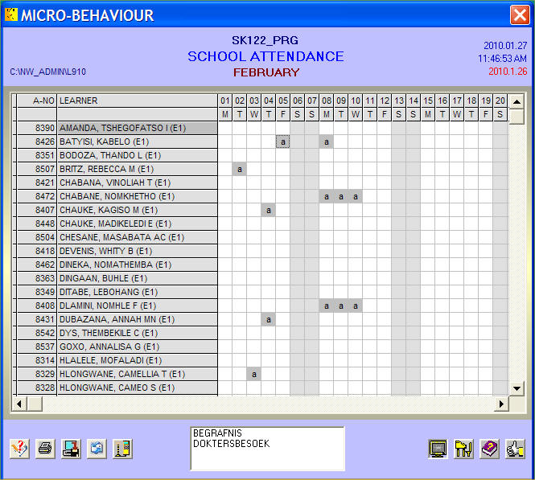The height and width of the screenshot is (480, 535).
Task: Select learner BRITZ, REBECCA M row
Action: click(x=137, y=170)
